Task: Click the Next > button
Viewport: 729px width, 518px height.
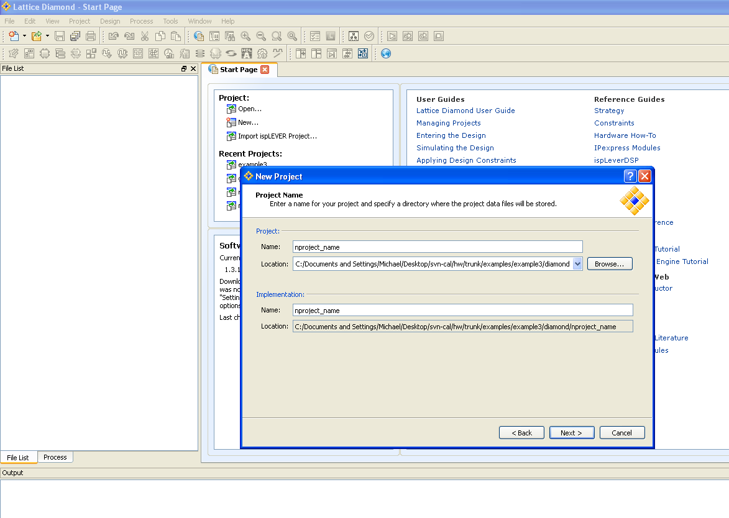Action: click(571, 432)
